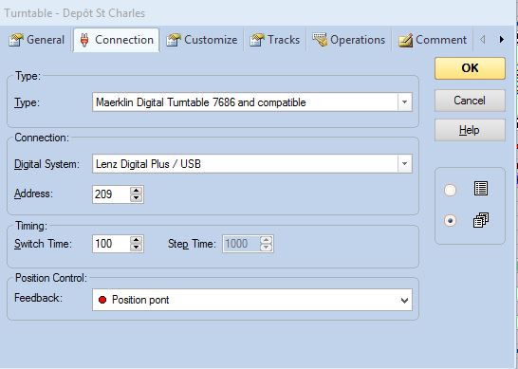
Task: Click the properties icon on Tracks tab
Action: (257, 40)
